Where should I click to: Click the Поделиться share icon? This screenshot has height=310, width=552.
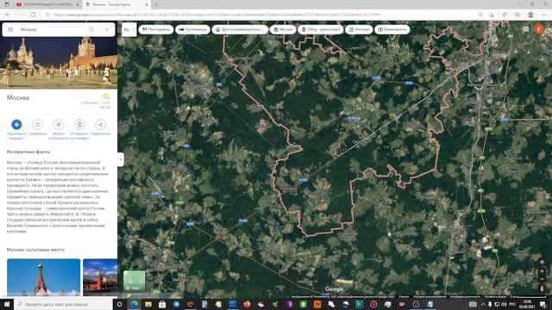100,124
